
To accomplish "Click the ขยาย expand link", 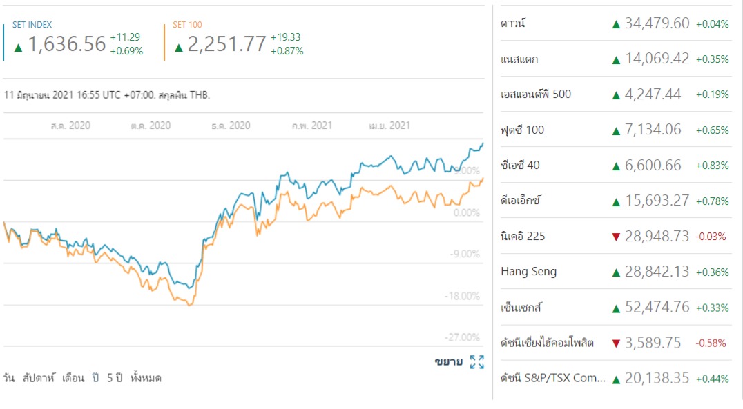I will pos(448,361).
